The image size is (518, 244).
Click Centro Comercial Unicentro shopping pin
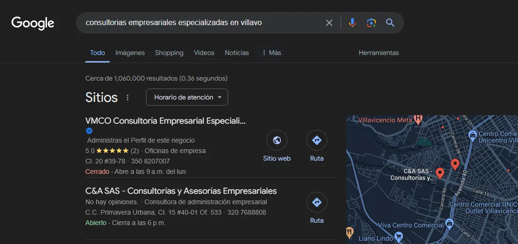473,135
